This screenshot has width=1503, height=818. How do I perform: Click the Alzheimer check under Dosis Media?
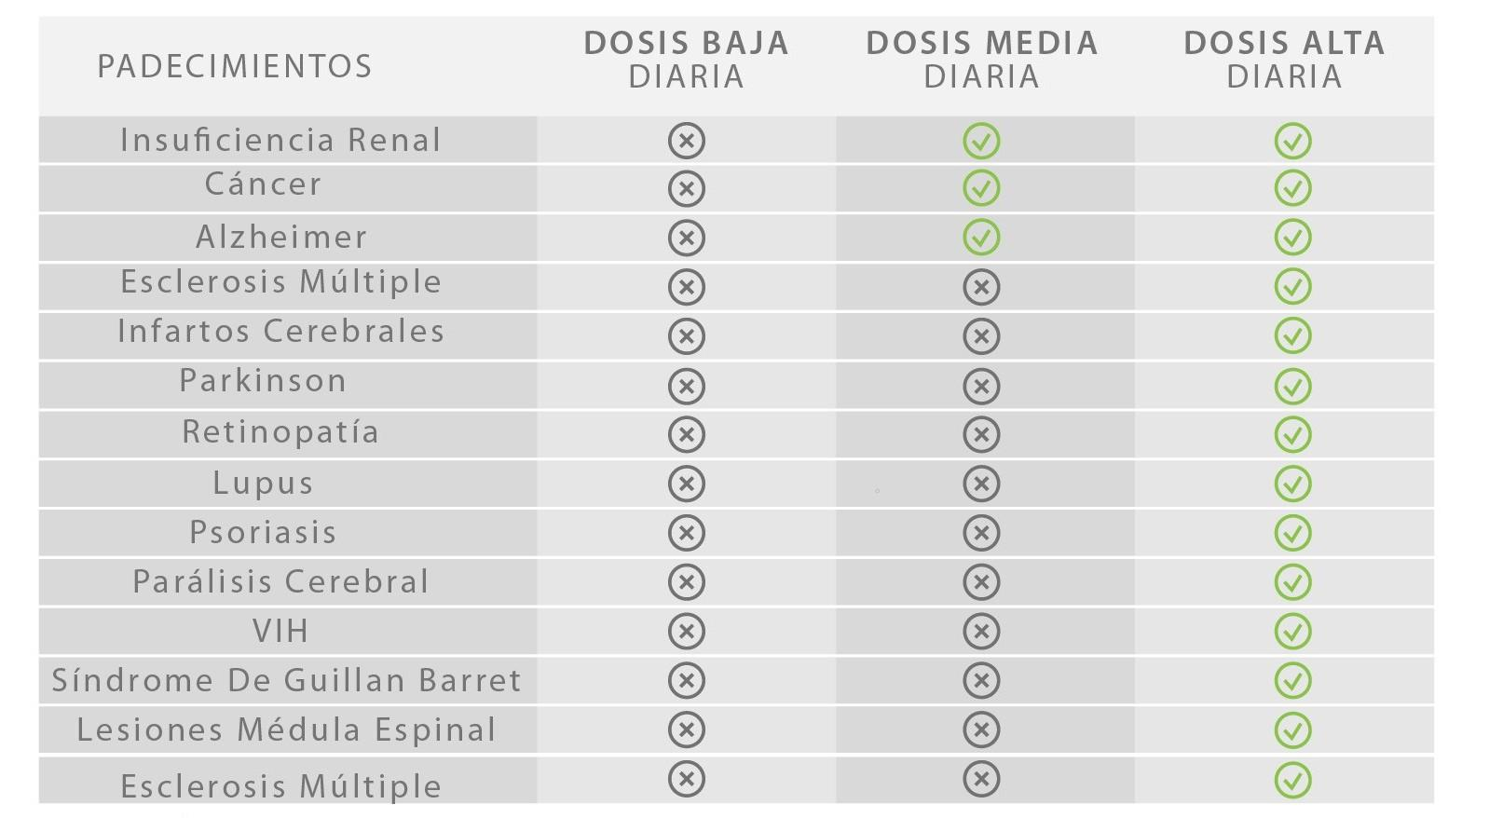click(981, 237)
